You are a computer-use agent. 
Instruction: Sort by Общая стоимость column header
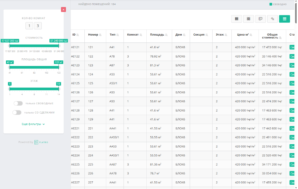(x=272, y=36)
